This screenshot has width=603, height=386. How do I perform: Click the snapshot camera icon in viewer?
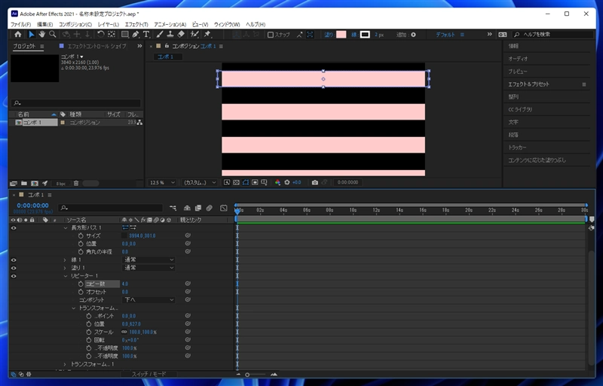click(x=314, y=182)
